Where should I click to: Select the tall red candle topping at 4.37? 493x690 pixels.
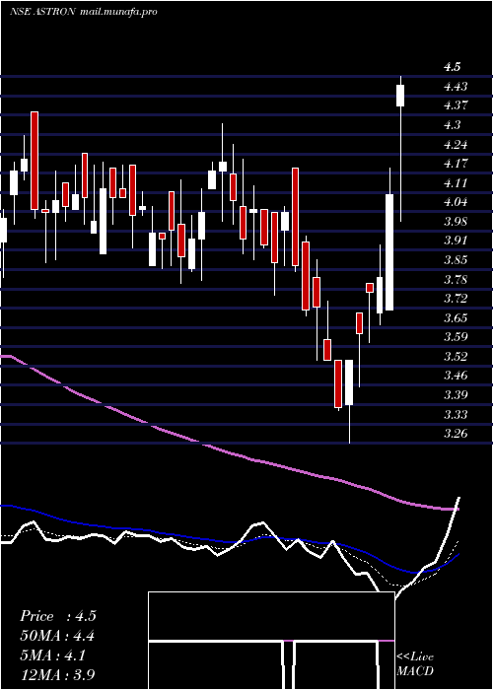pyautogui.click(x=35, y=161)
